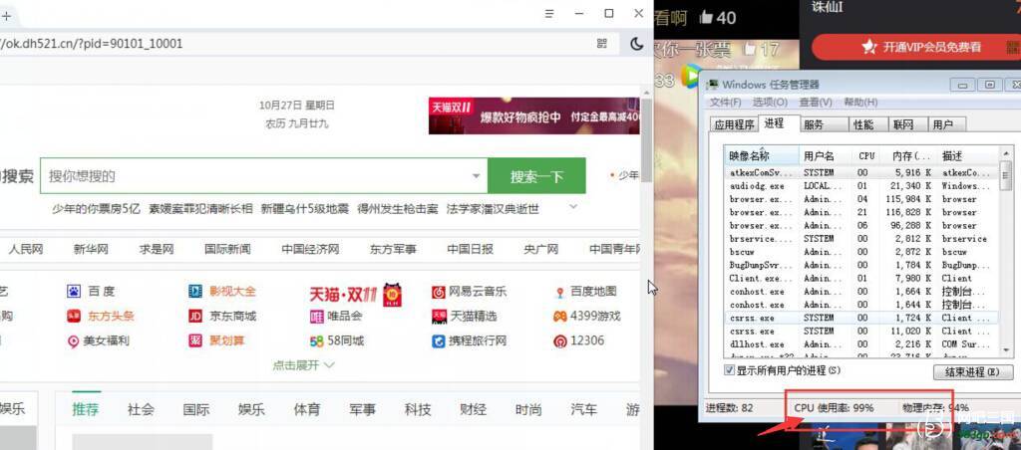
Task: Open 4399游戏 site shortcut
Action: coord(586,316)
